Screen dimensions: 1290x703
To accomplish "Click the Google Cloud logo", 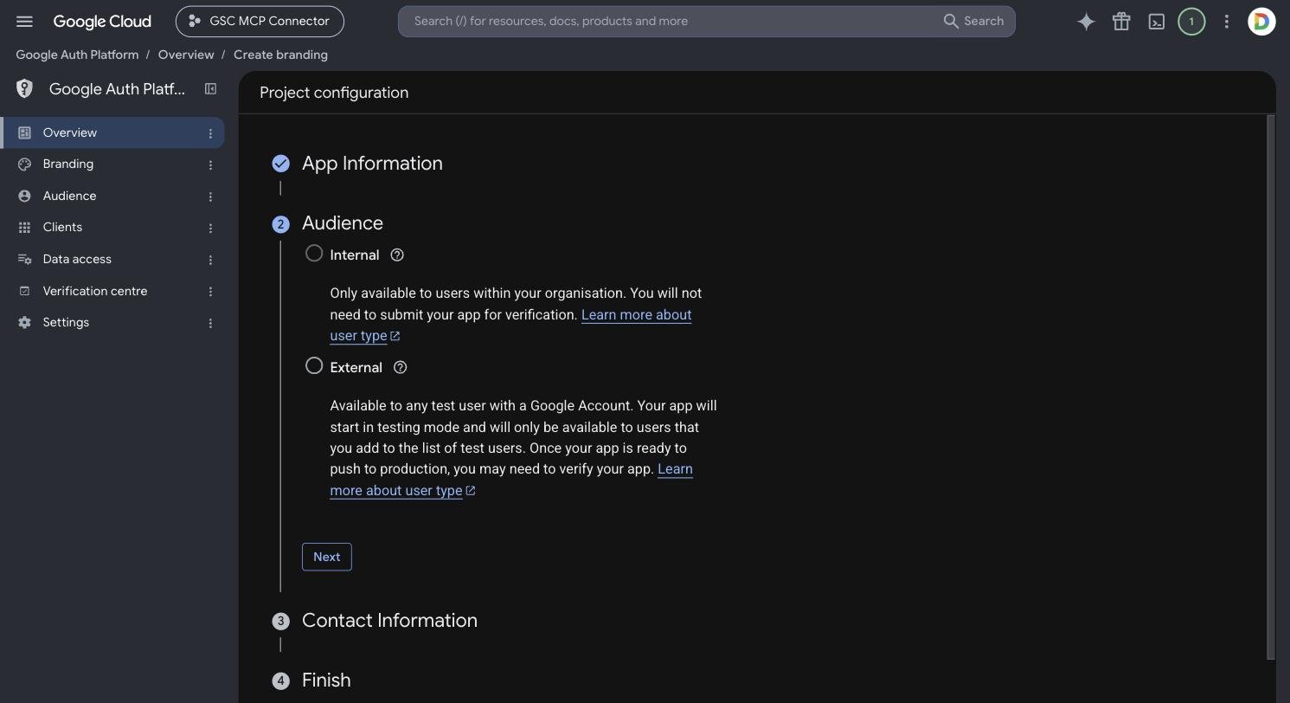I will [x=102, y=22].
